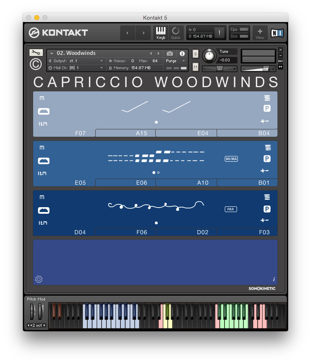Open list menu icon in top field
This screenshot has width=311, height=364.
pyautogui.click(x=267, y=98)
